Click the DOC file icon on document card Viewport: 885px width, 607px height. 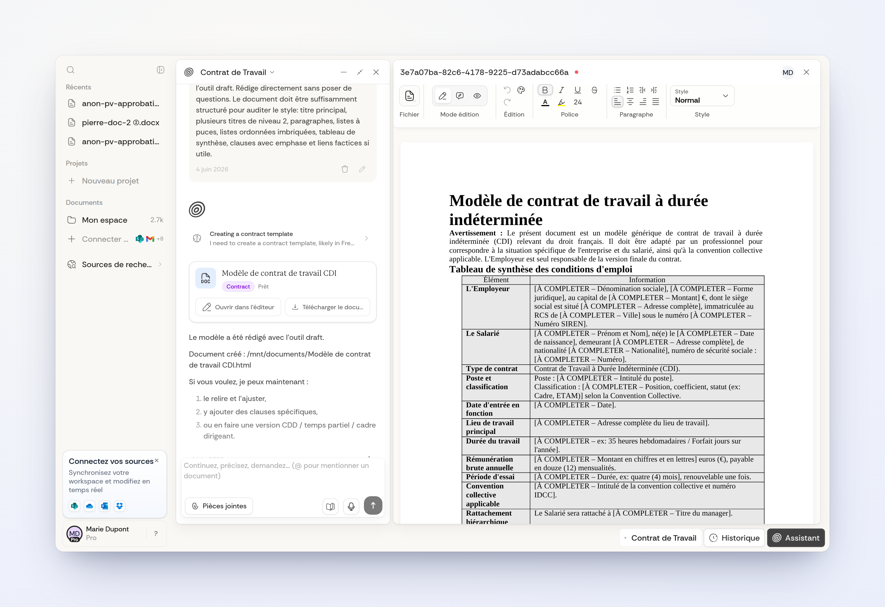pyautogui.click(x=206, y=278)
